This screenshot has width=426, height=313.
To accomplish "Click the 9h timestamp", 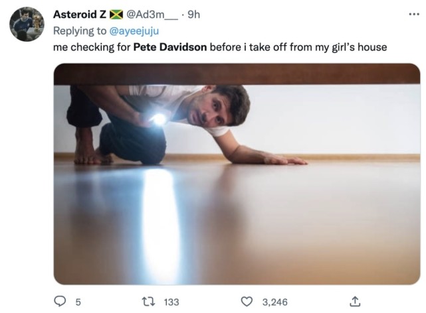I will click(x=195, y=15).
